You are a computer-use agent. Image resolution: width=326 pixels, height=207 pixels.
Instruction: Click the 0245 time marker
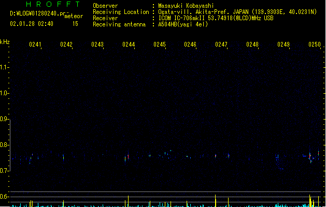click(x=160, y=45)
